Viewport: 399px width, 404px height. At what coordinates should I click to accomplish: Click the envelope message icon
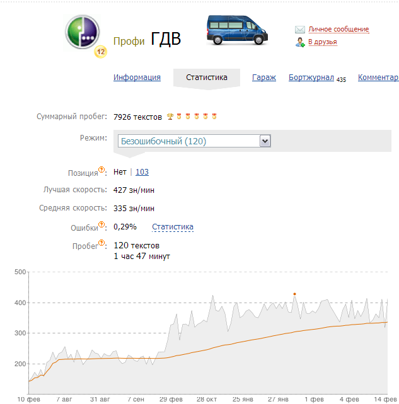(x=300, y=30)
